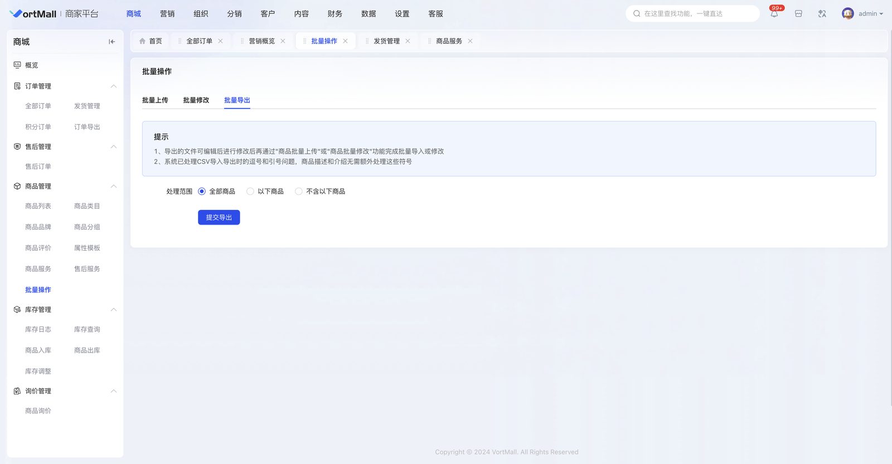Click the admin avatar picture
892x464 pixels.
847,14
